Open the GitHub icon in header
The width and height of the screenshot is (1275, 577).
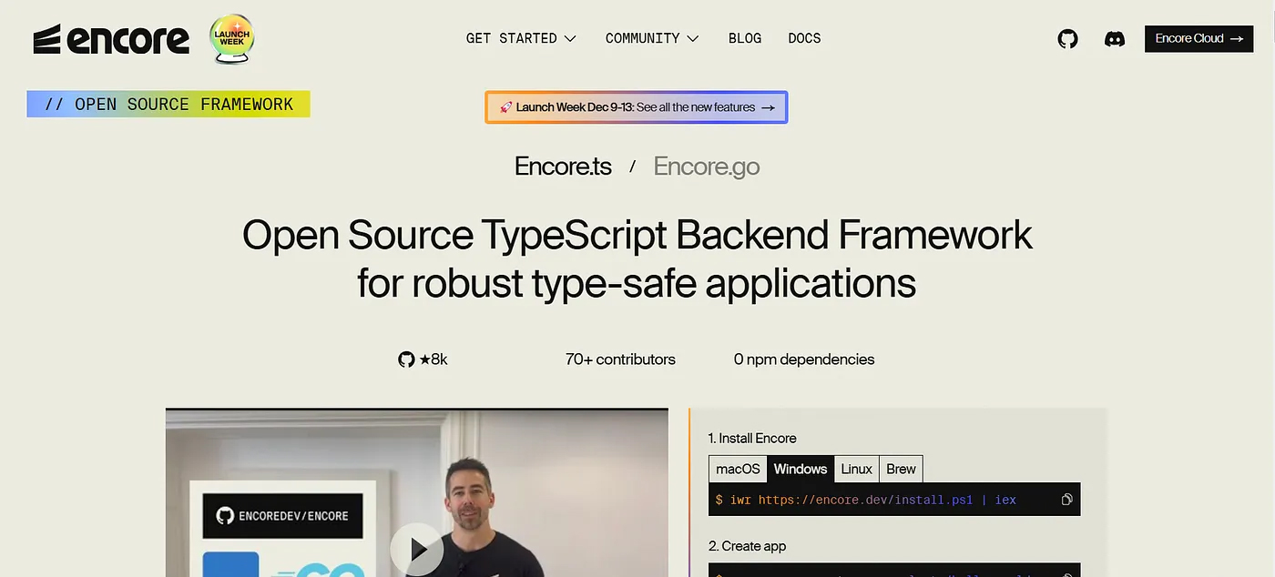[x=1067, y=39]
